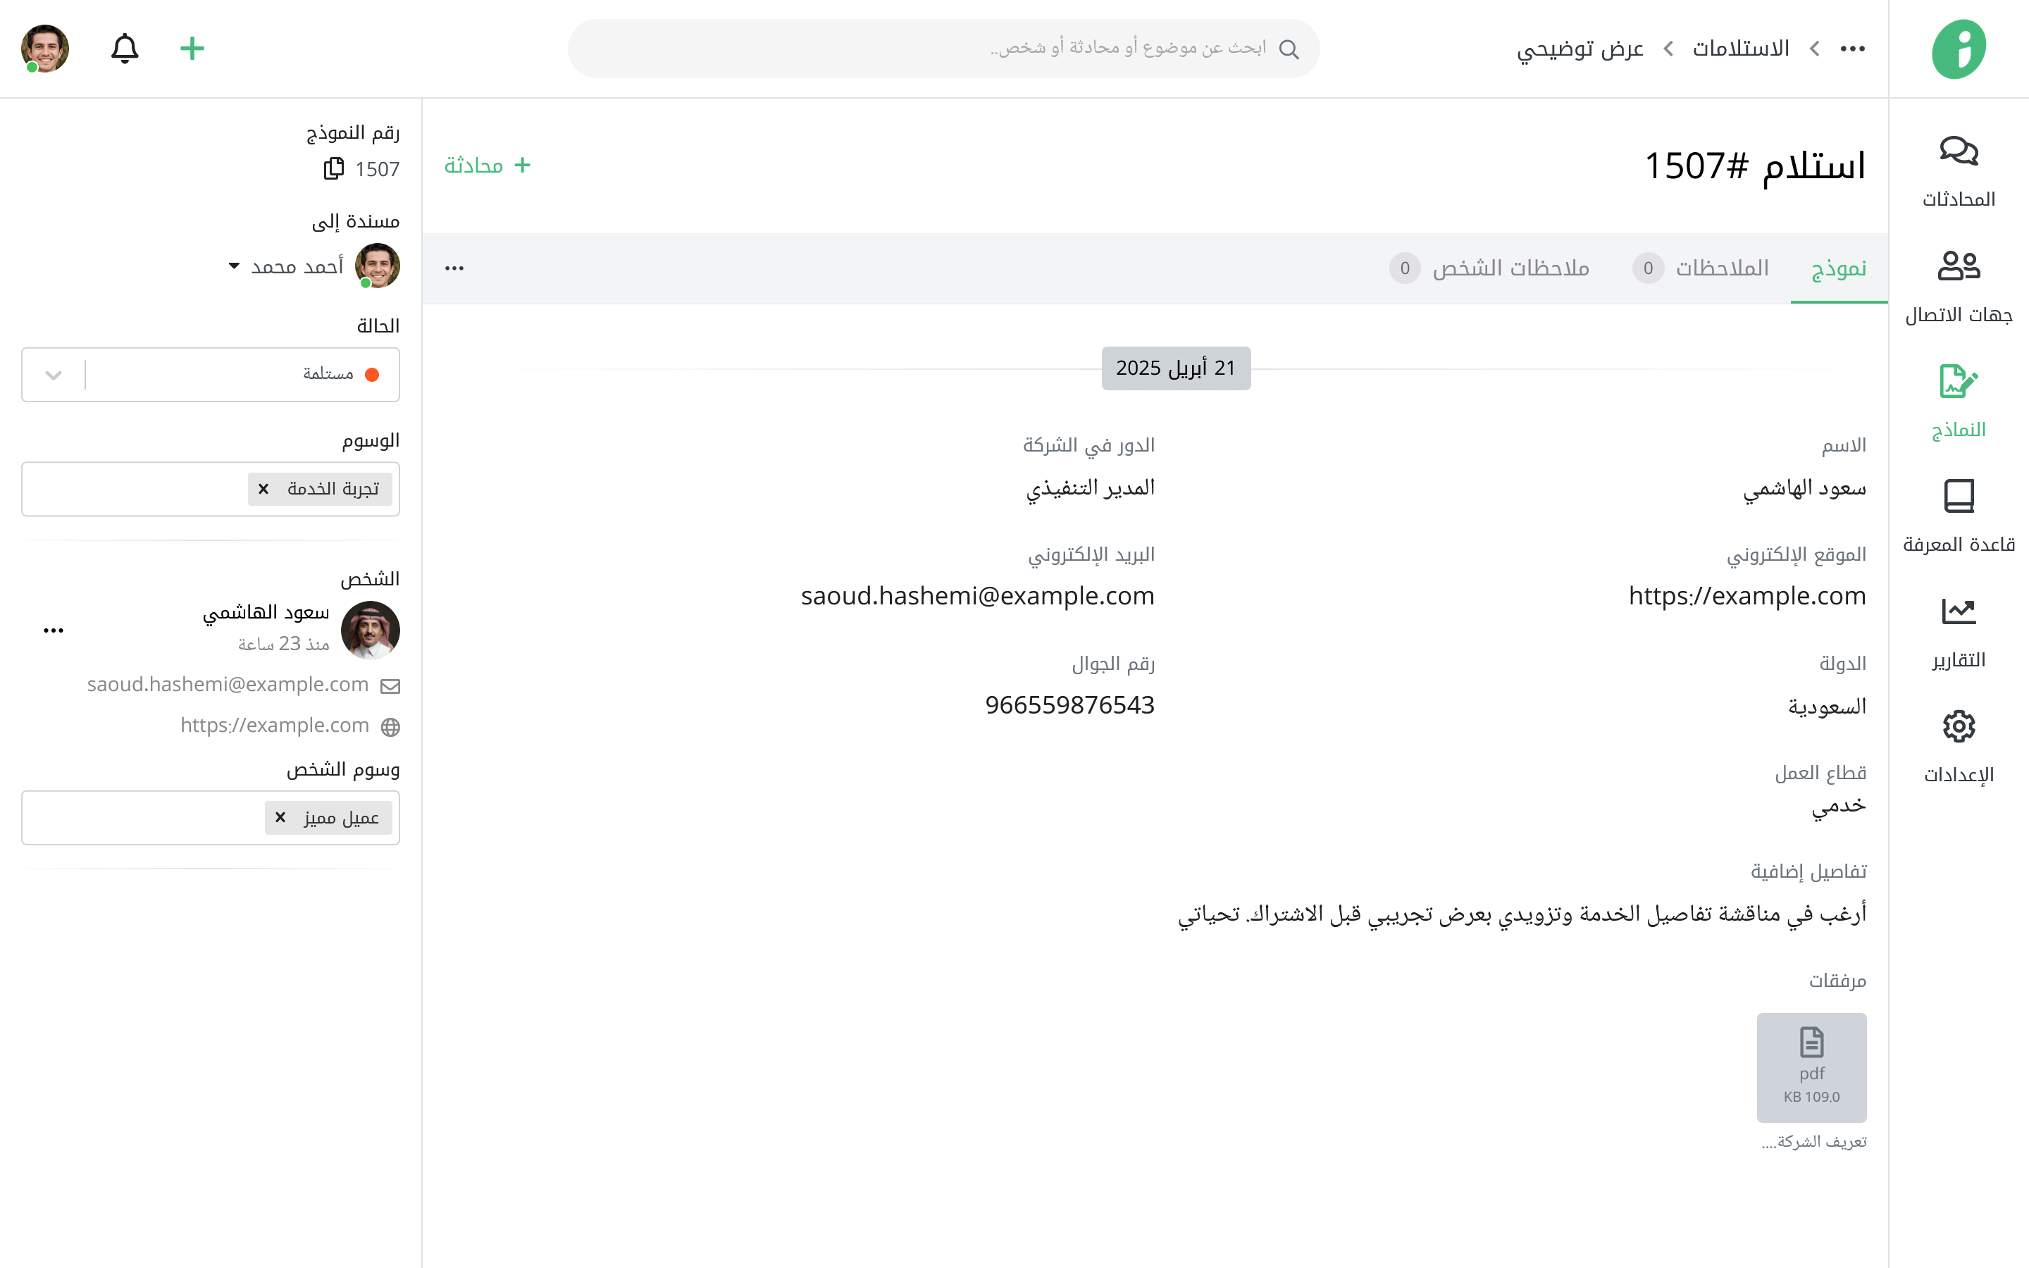2029x1268 pixels.
Task: Open breadcrumb more options ellipsis
Action: pyautogui.click(x=1852, y=49)
